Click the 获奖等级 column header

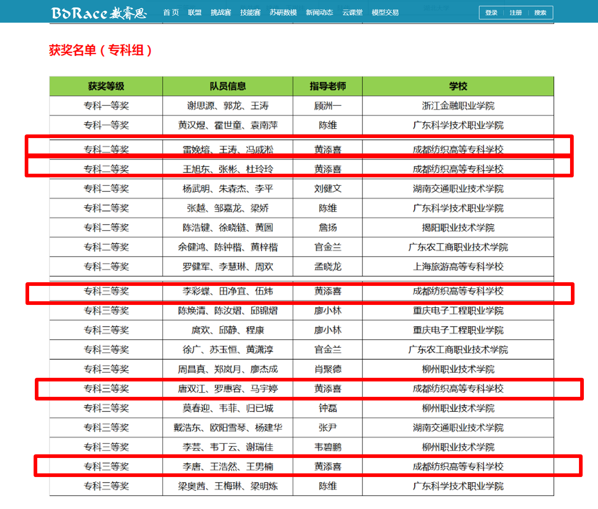pyautogui.click(x=106, y=86)
